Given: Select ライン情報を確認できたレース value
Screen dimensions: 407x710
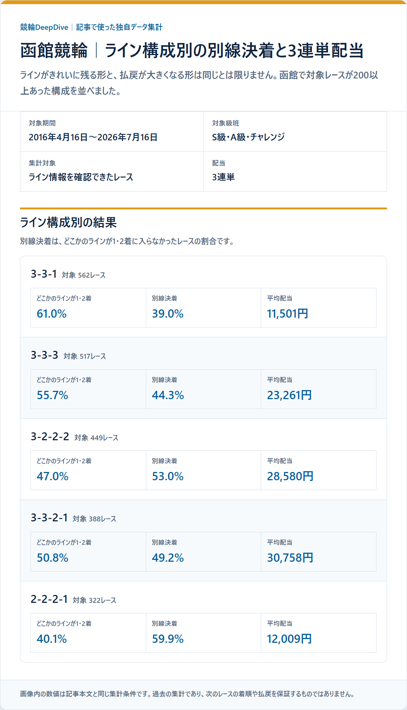Looking at the screenshot, I should pos(81,177).
